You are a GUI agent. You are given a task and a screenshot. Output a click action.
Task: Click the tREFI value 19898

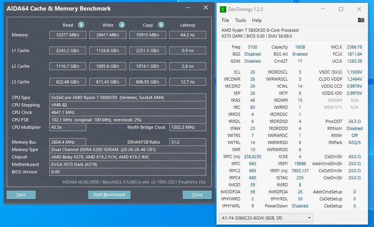click(300, 164)
